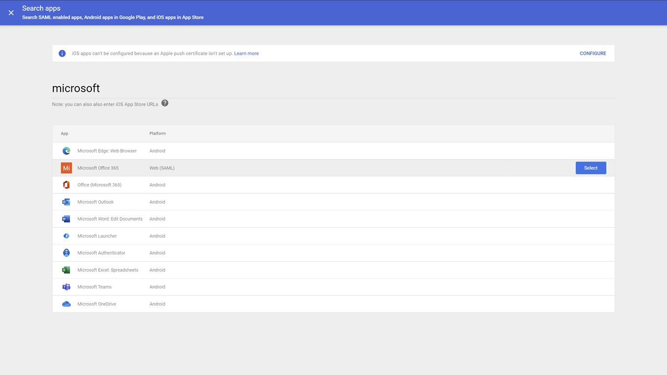Choose Microsoft Teams row label
The width and height of the screenshot is (667, 375).
[94, 287]
